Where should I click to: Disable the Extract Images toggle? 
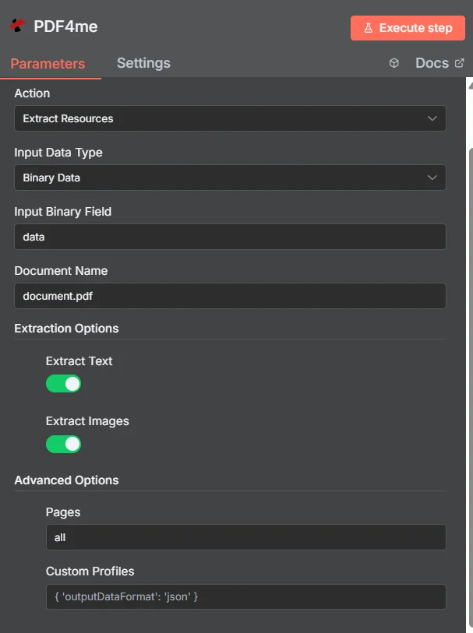pos(63,444)
